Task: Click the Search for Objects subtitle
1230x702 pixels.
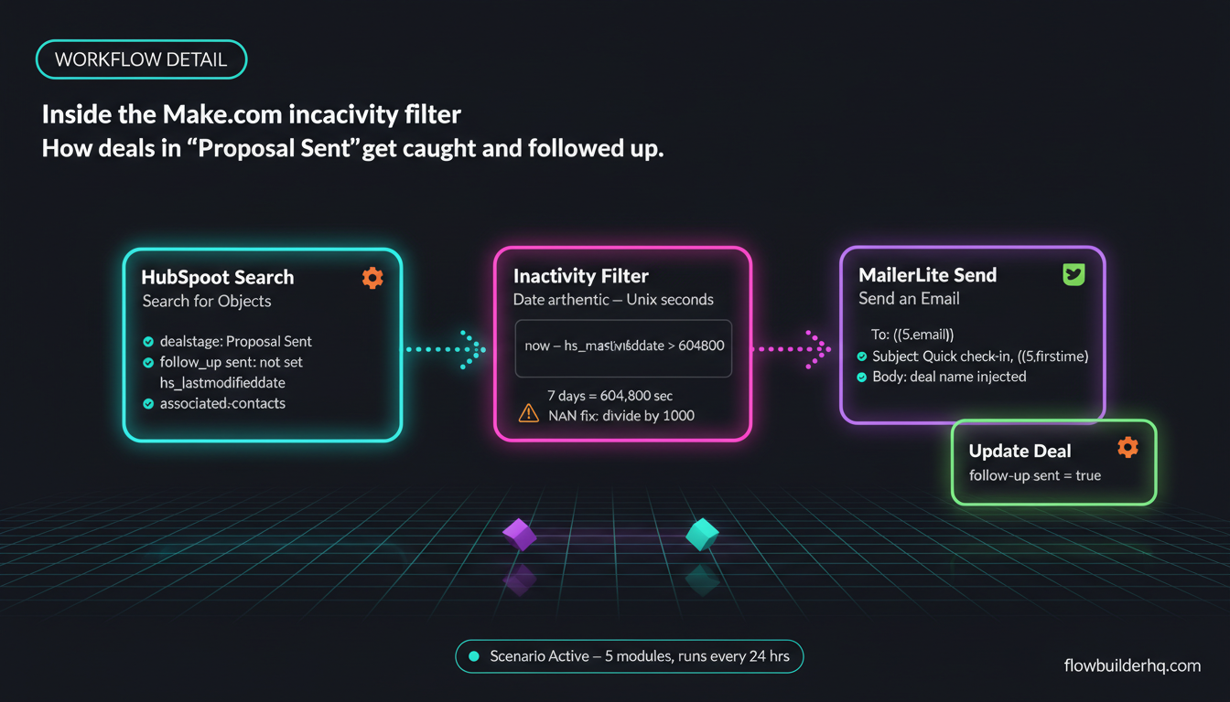Action: click(x=207, y=302)
